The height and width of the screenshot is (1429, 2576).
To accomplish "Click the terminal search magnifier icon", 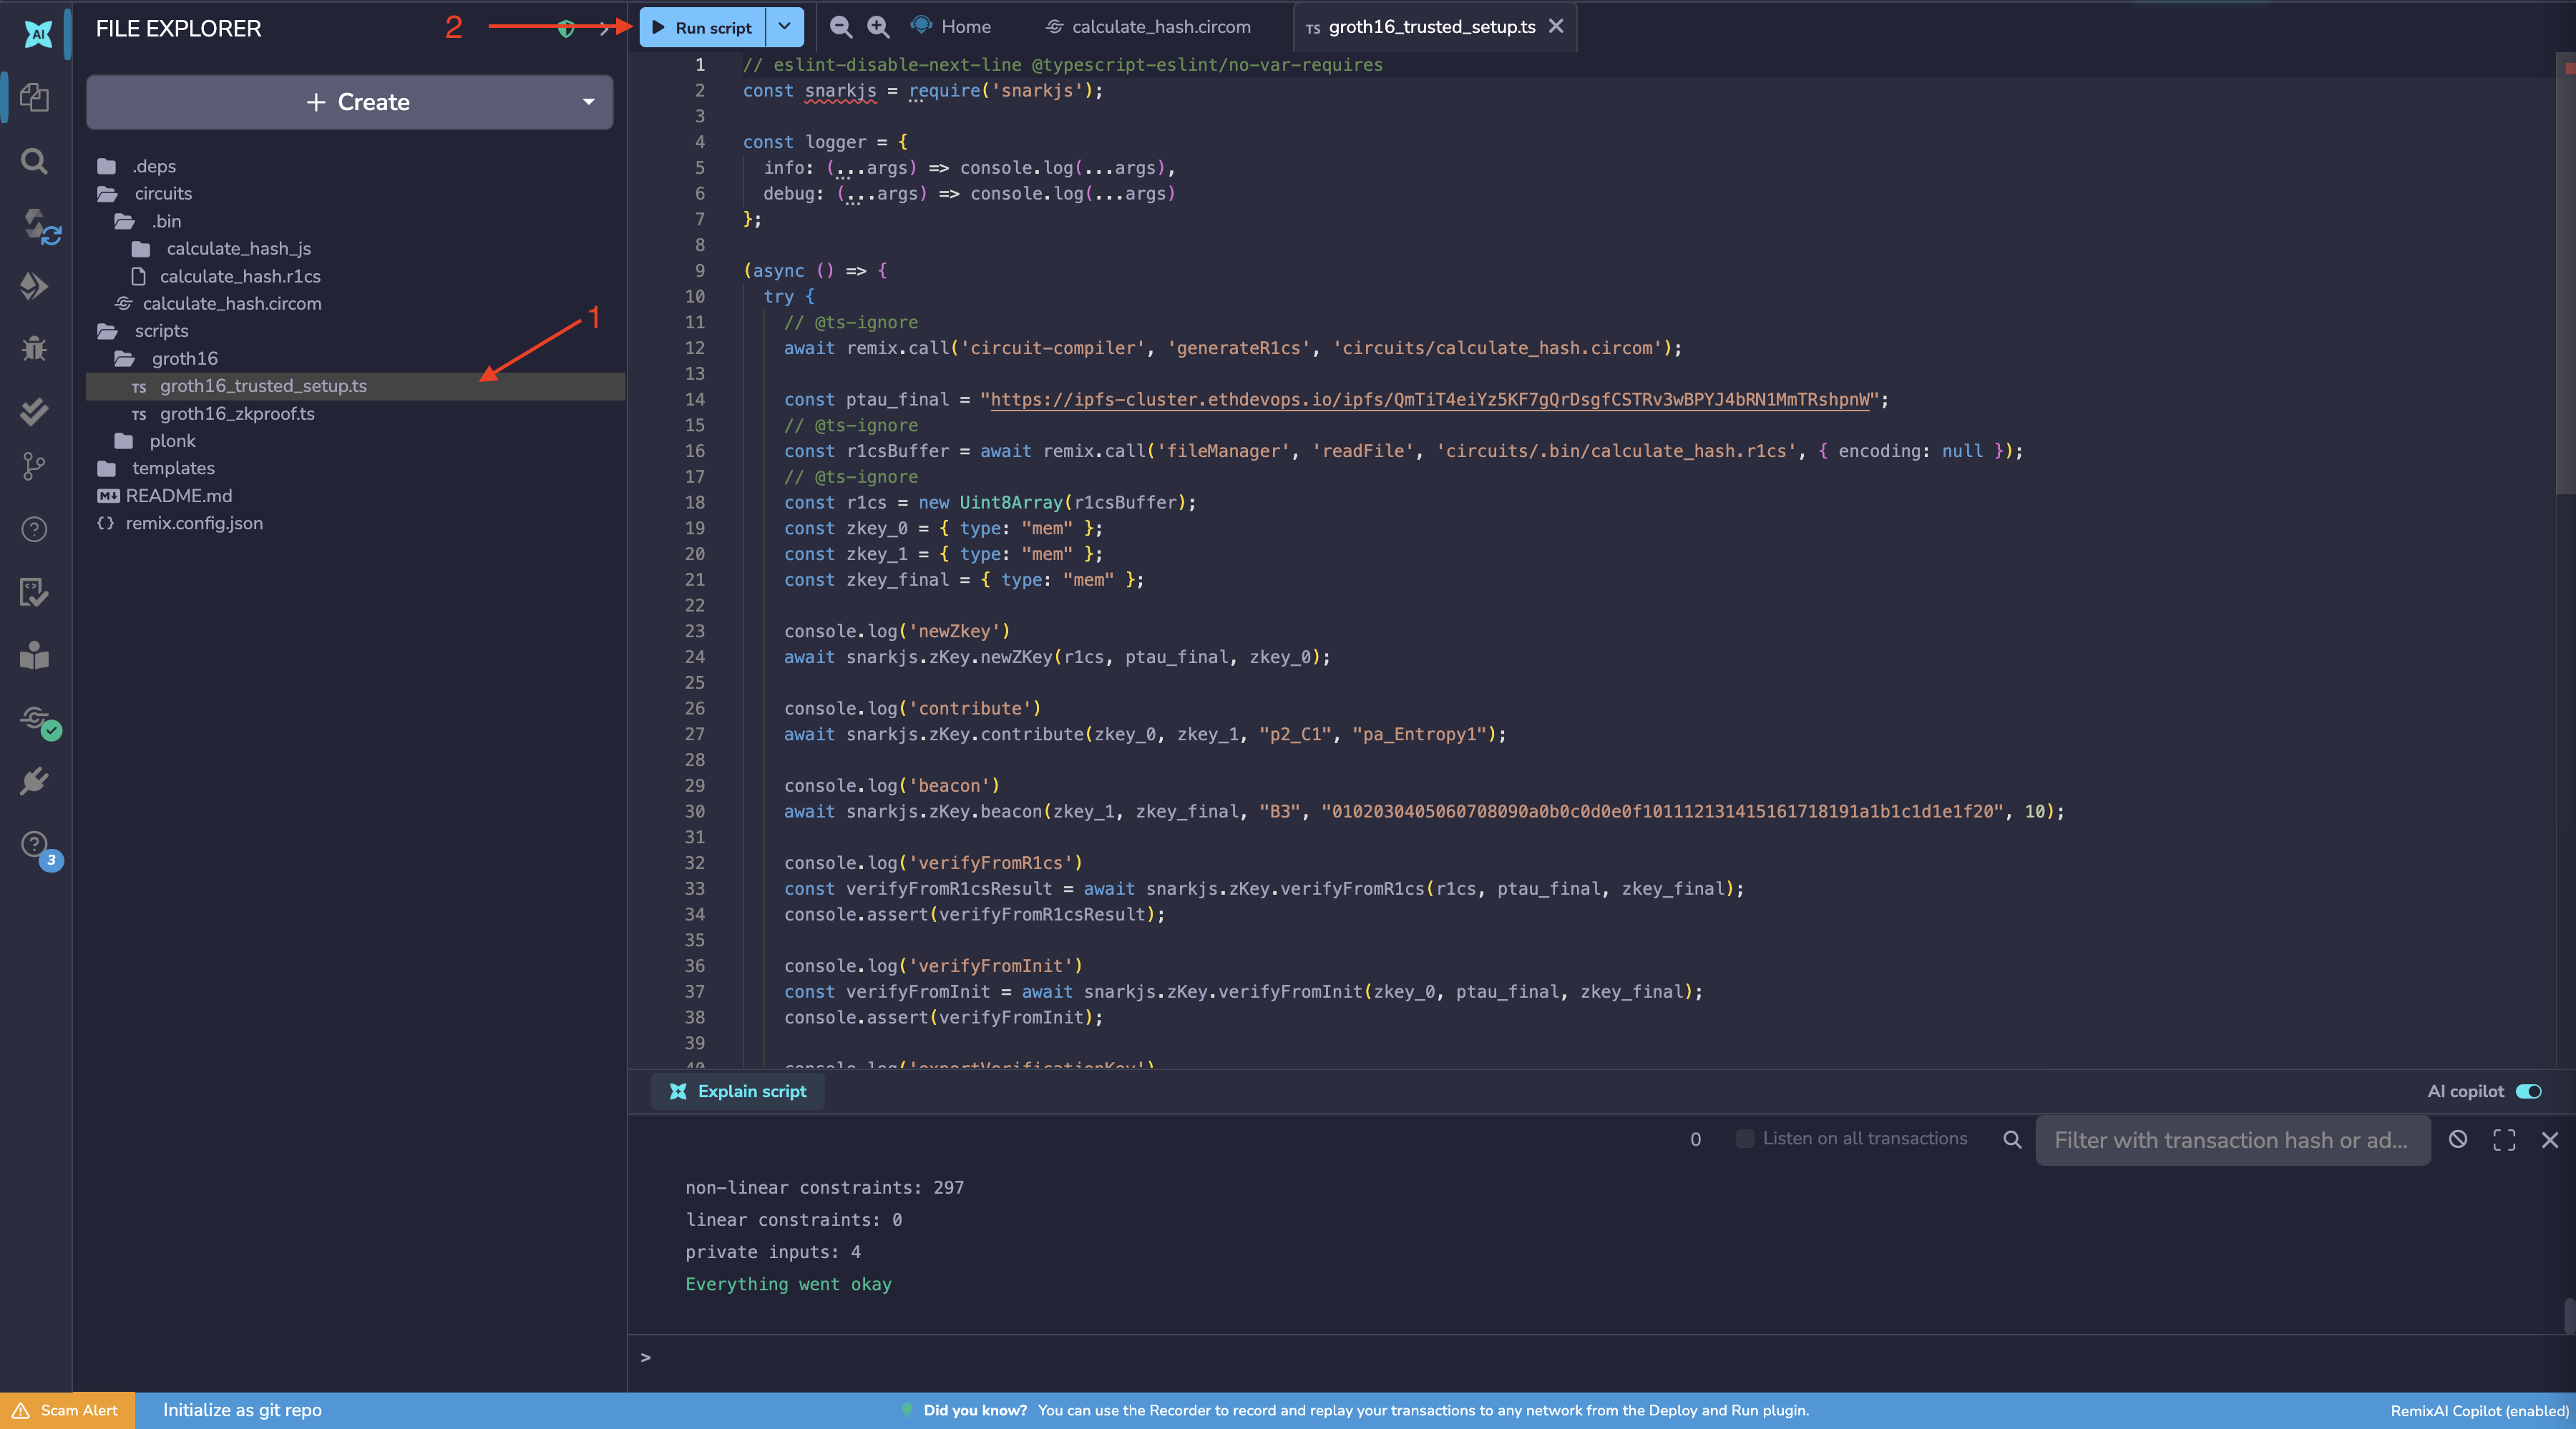I will 2012,1139.
